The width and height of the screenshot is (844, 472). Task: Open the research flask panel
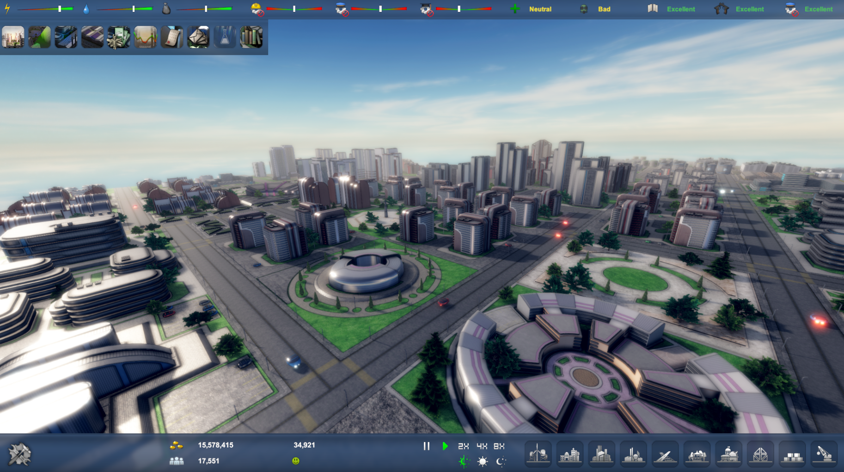pyautogui.click(x=225, y=37)
